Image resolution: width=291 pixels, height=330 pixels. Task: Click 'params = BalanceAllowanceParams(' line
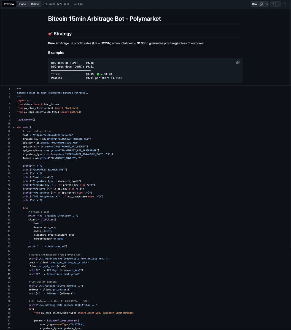click(x=56, y=320)
